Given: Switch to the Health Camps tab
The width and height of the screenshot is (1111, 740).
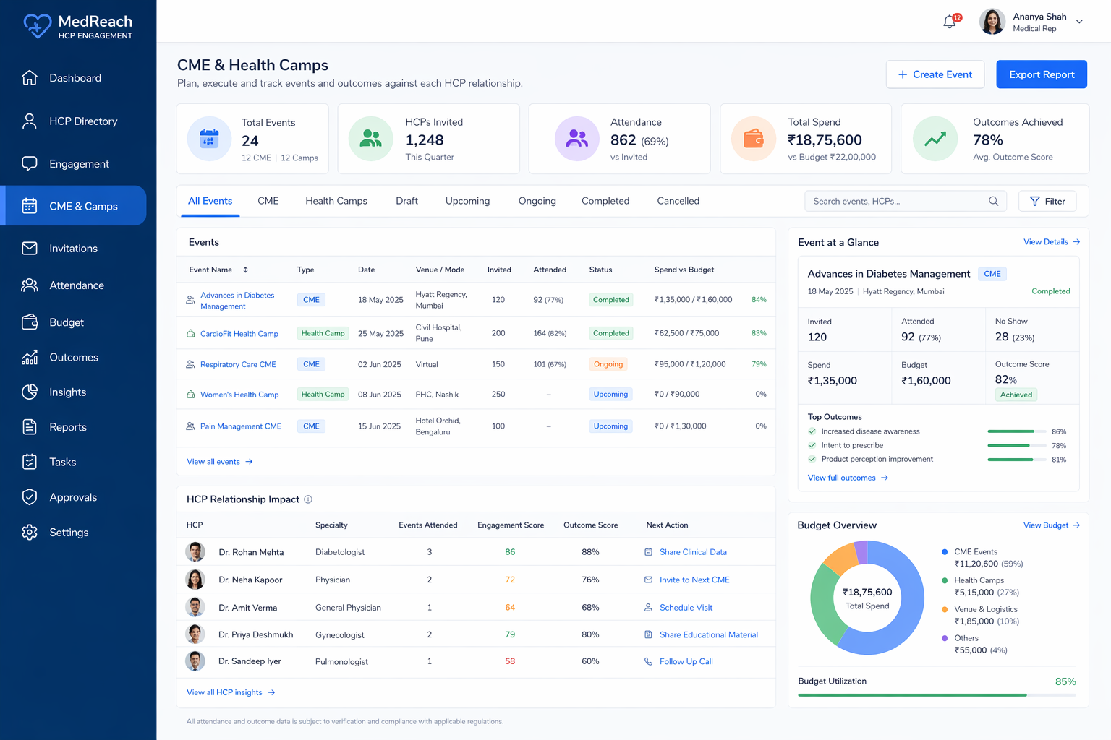Looking at the screenshot, I should tap(336, 201).
